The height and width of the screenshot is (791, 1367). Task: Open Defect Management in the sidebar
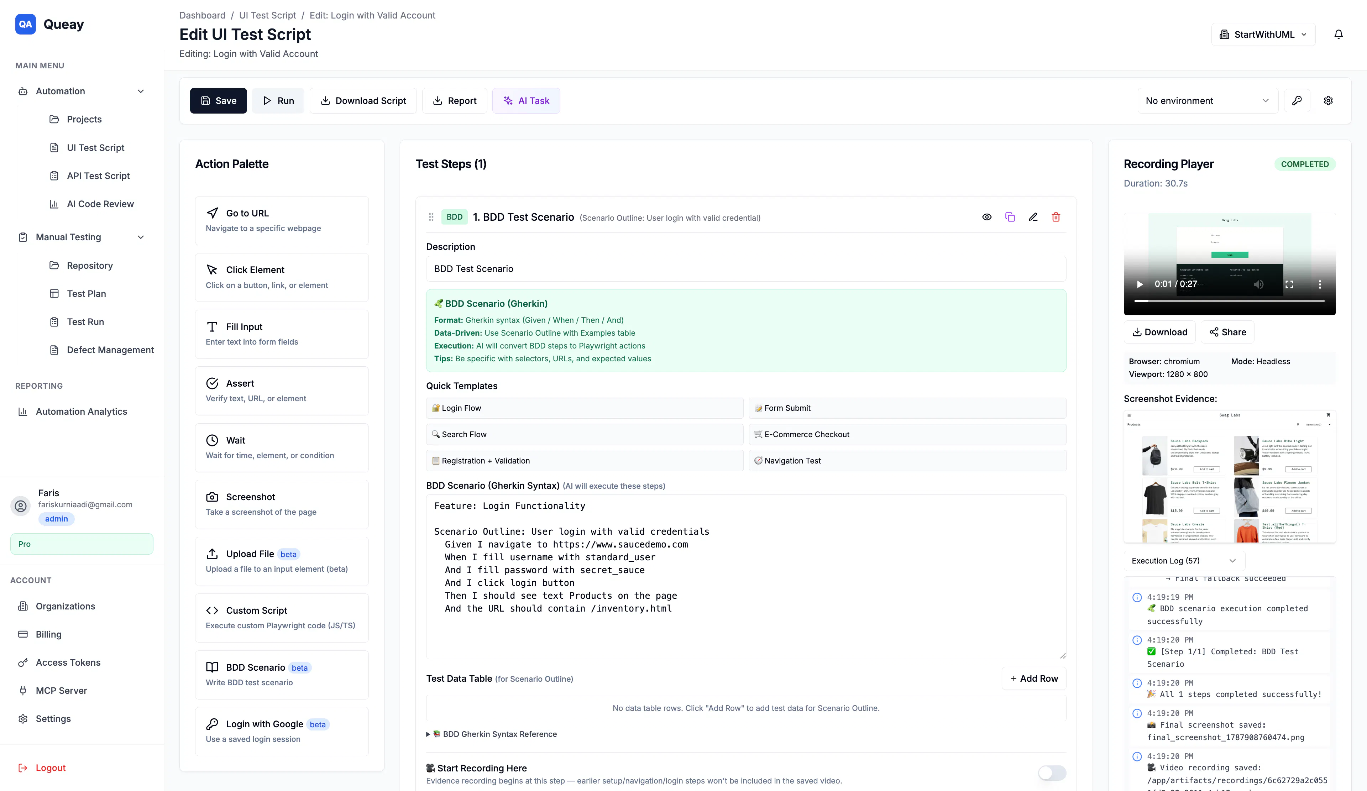click(110, 350)
